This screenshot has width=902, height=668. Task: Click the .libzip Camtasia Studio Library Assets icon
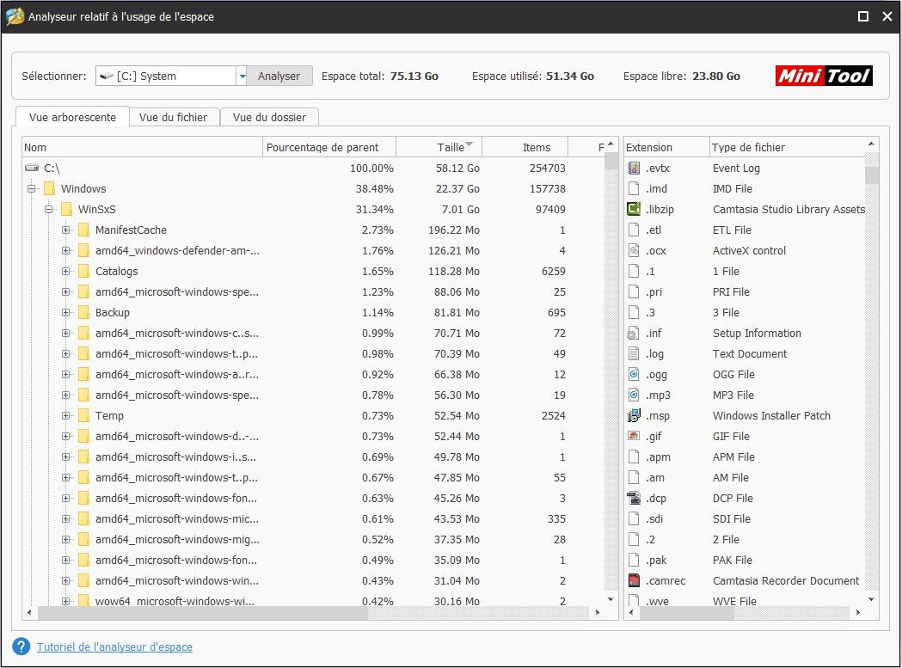point(635,209)
